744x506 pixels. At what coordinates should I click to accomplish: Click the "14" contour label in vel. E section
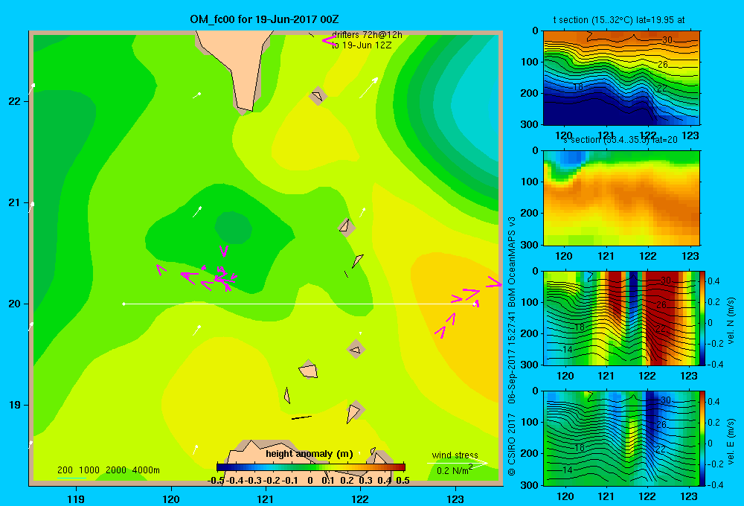point(567,470)
